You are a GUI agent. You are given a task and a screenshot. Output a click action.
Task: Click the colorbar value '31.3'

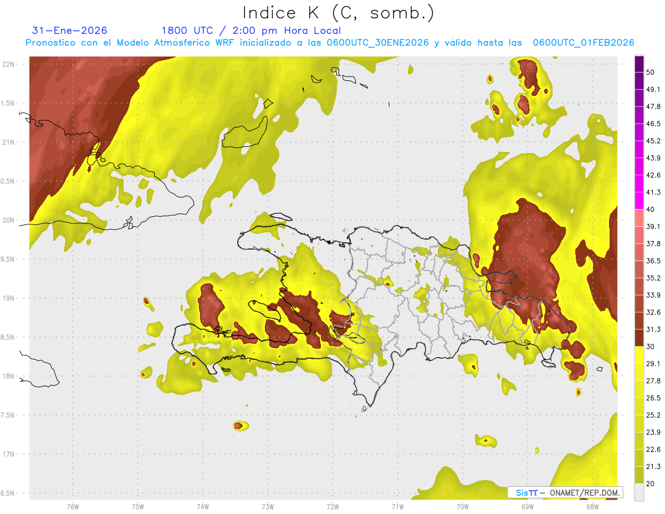click(x=653, y=329)
